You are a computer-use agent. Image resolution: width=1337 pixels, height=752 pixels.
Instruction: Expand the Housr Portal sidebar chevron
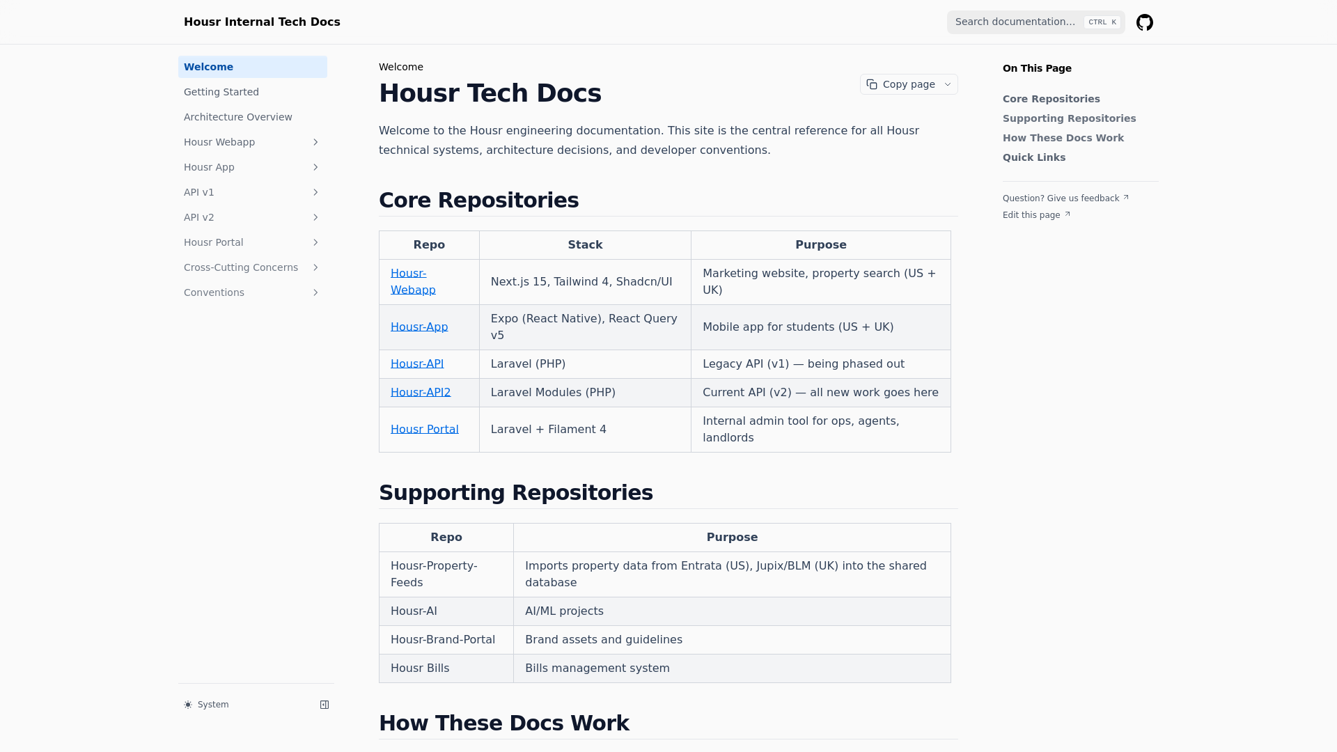click(x=315, y=242)
